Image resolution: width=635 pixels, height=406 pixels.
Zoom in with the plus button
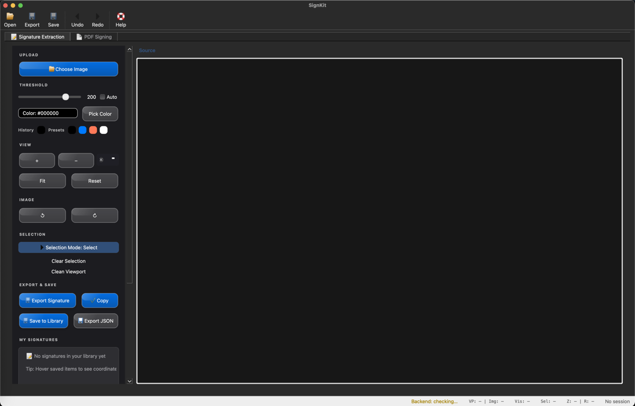[37, 160]
